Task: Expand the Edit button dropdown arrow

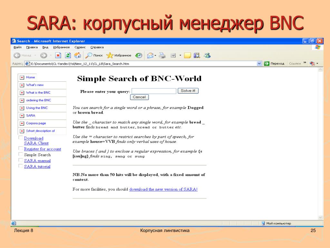Action: (180, 56)
